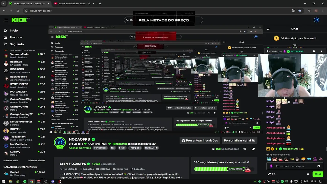This screenshot has width=327, height=184.
Task: Share the stream via share icon
Action: coord(244,149)
